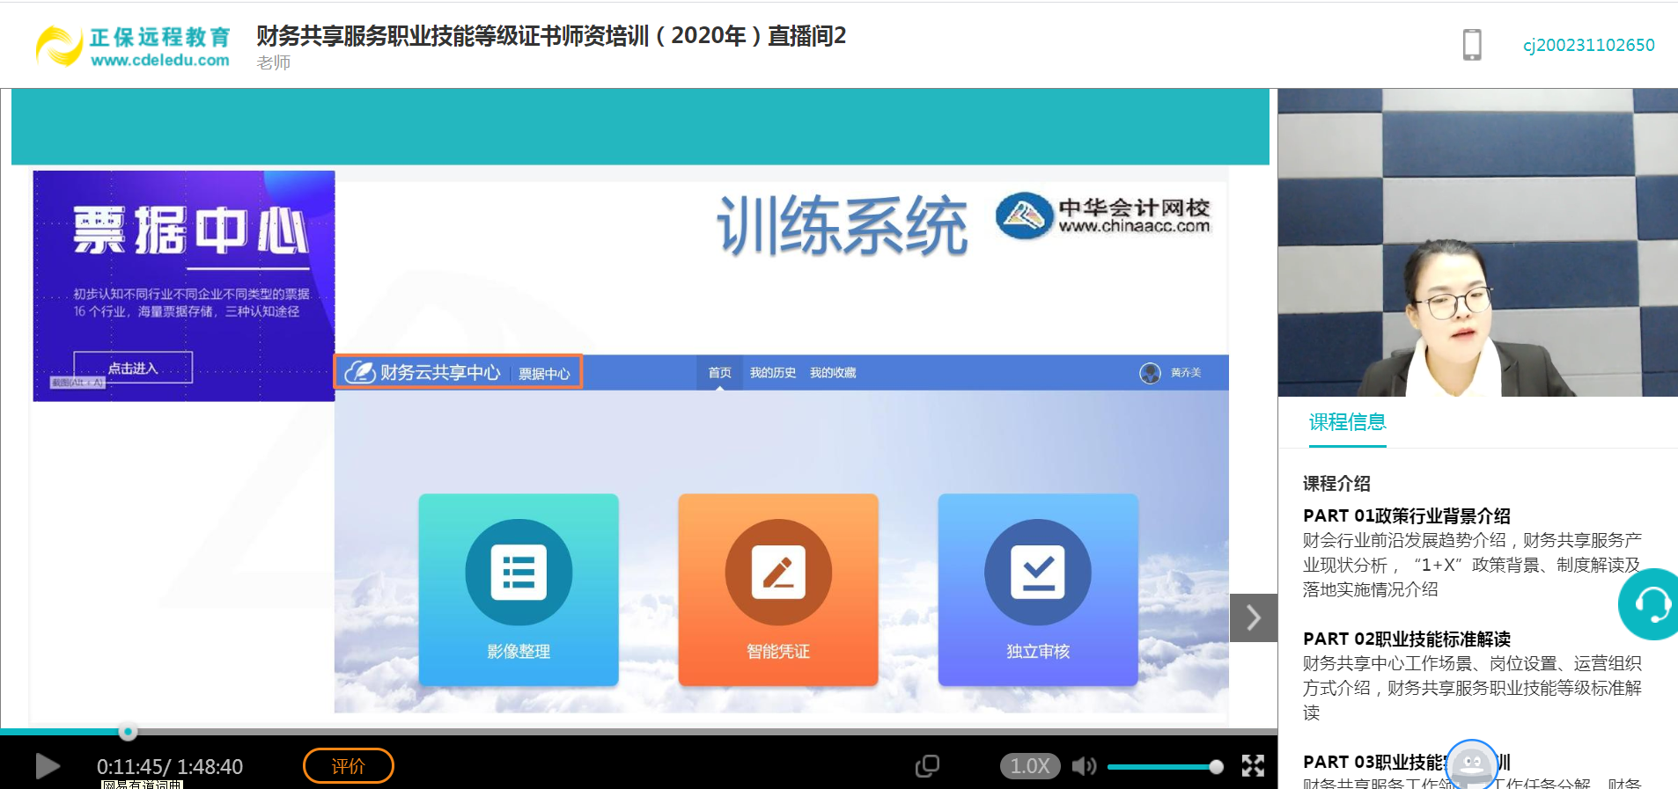Open the 影像整理 tile
This screenshot has height=789, width=1678.
pos(519,589)
